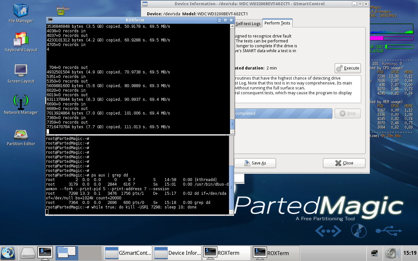Screen dimensions: 418x261
Task: Open the Keyboard Layout desktop icon
Action: (21, 42)
